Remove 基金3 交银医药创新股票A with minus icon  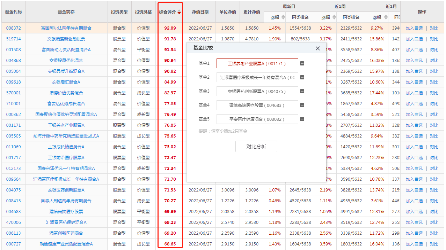point(302,91)
